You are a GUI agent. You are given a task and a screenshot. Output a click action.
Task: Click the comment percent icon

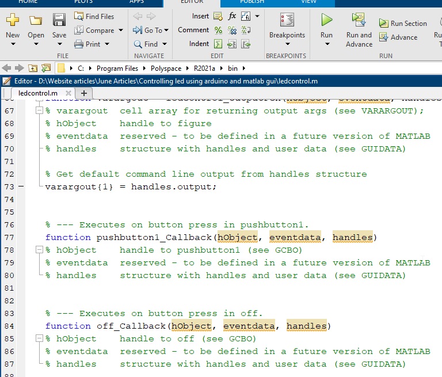218,30
